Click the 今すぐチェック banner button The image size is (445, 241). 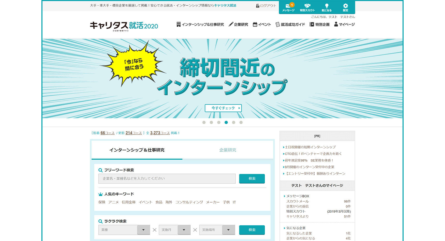[223, 108]
